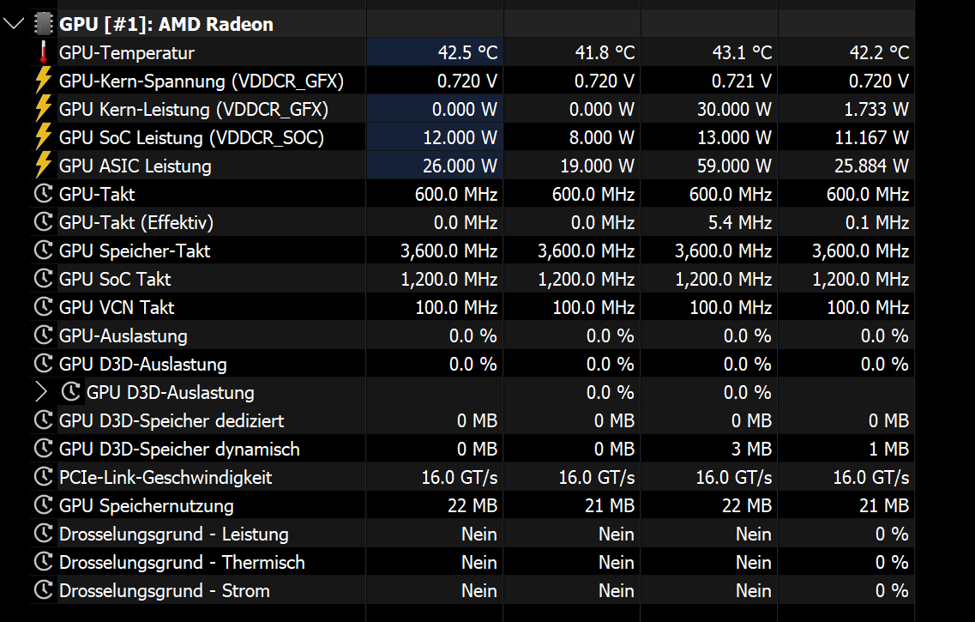975x622 pixels.
Task: Click the 11.167 W SoC Leistung average
Action: [x=872, y=137]
